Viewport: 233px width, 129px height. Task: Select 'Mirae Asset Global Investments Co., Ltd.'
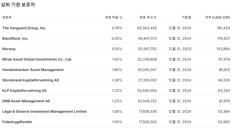click(37, 59)
